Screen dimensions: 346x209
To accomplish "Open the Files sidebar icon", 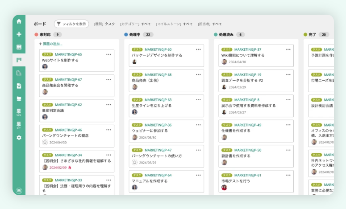I will coord(19,98).
